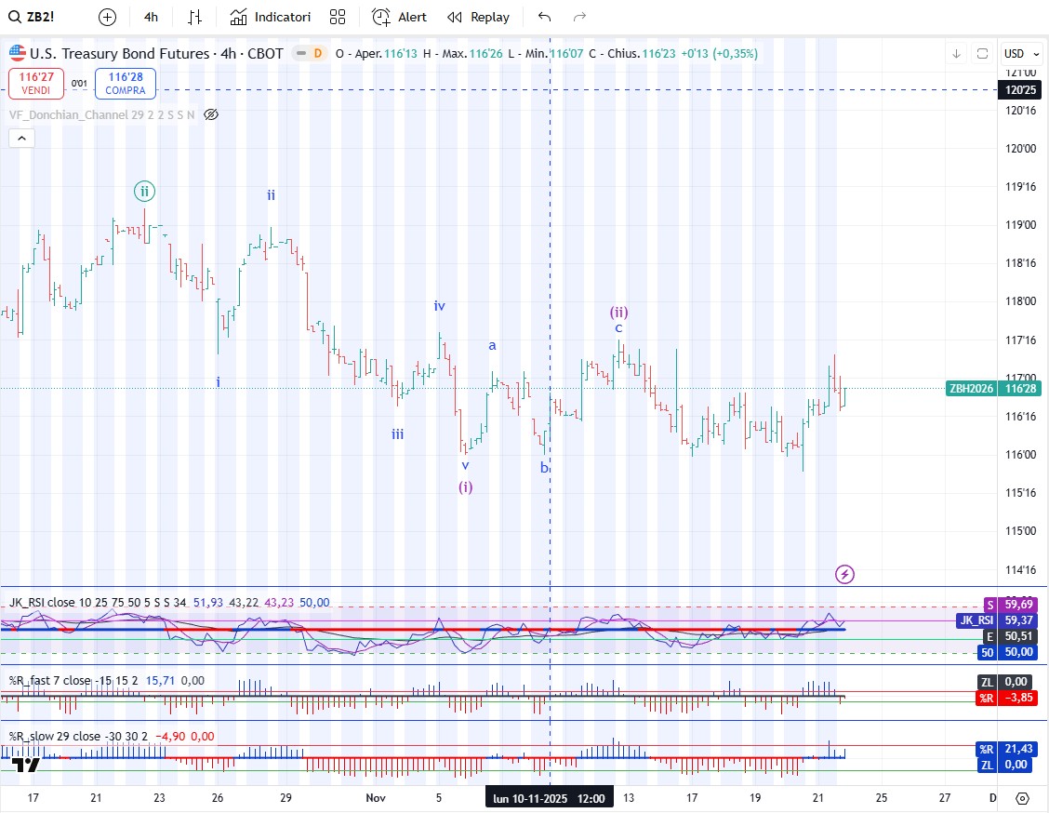The image size is (1049, 813).
Task: Open chart settings gear at bottom right
Action: [x=1022, y=798]
